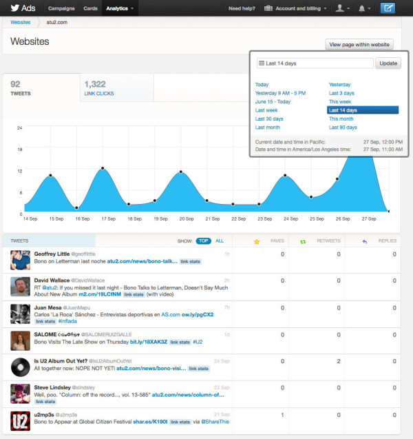Open the Cards tab

tap(90, 8)
